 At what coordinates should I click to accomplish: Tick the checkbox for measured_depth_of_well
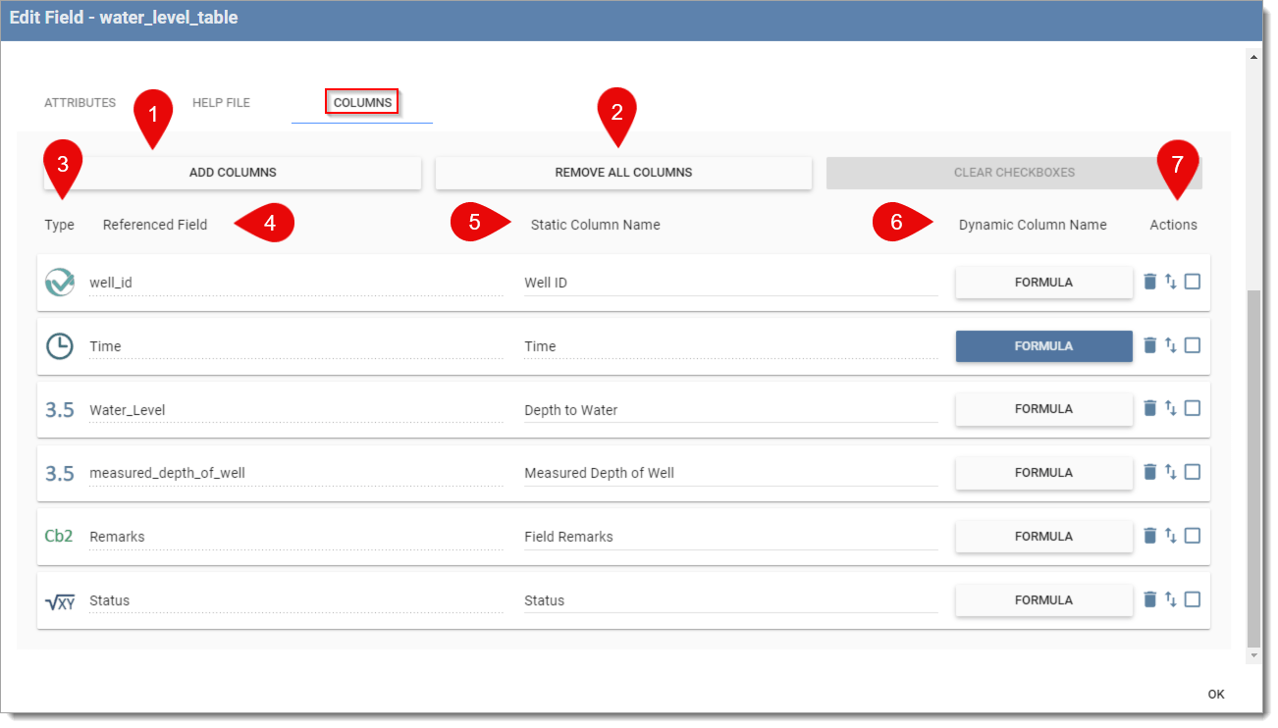tap(1193, 472)
